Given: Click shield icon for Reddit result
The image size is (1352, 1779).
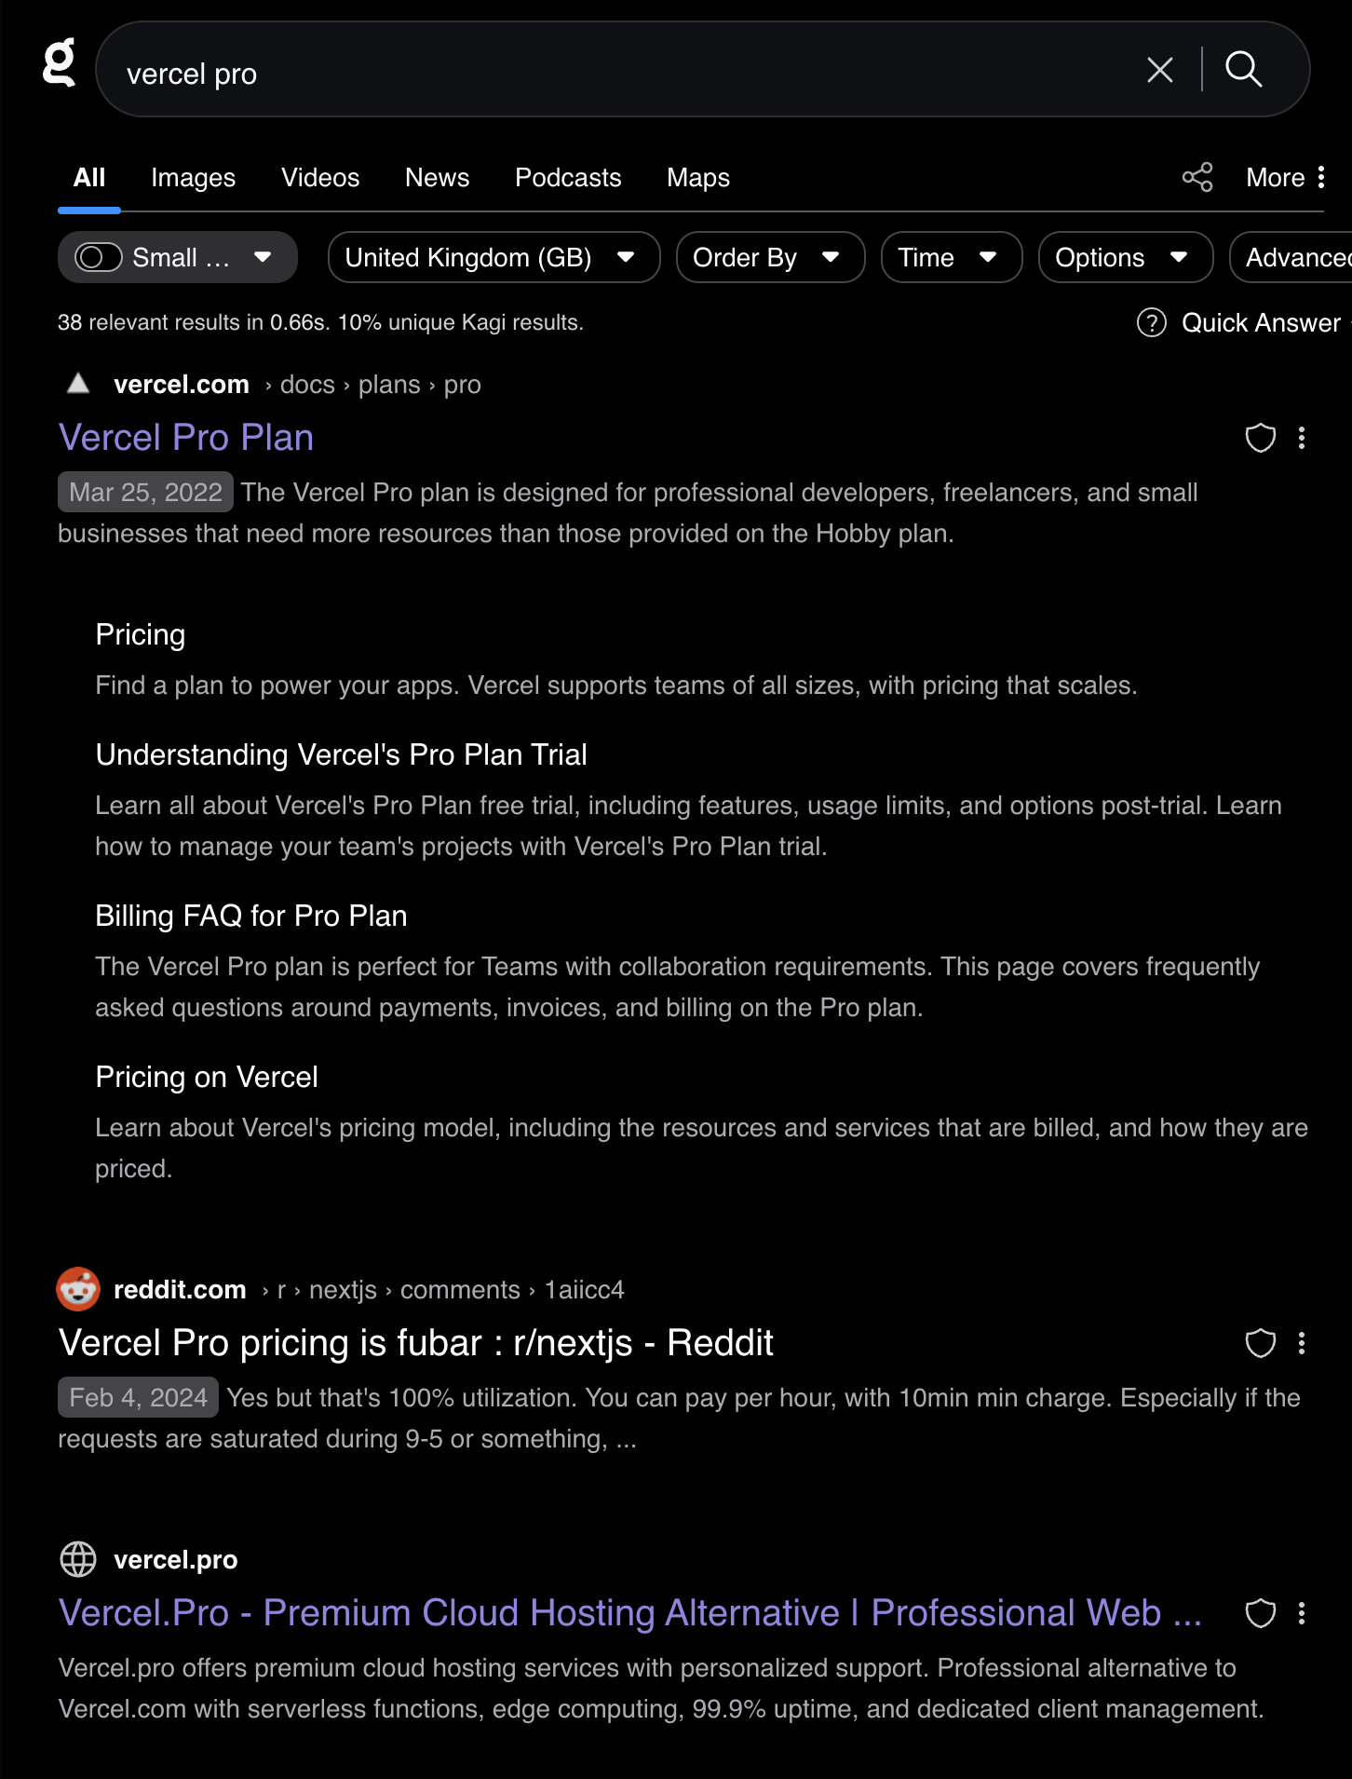Looking at the screenshot, I should (x=1260, y=1343).
